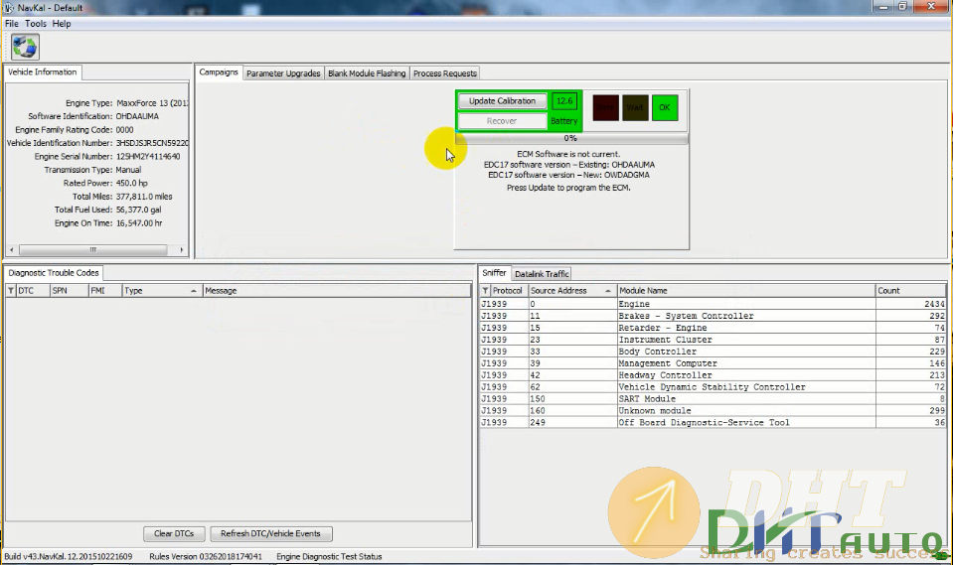The width and height of the screenshot is (953, 565).
Task: Select the Sniffer tab
Action: click(x=494, y=273)
